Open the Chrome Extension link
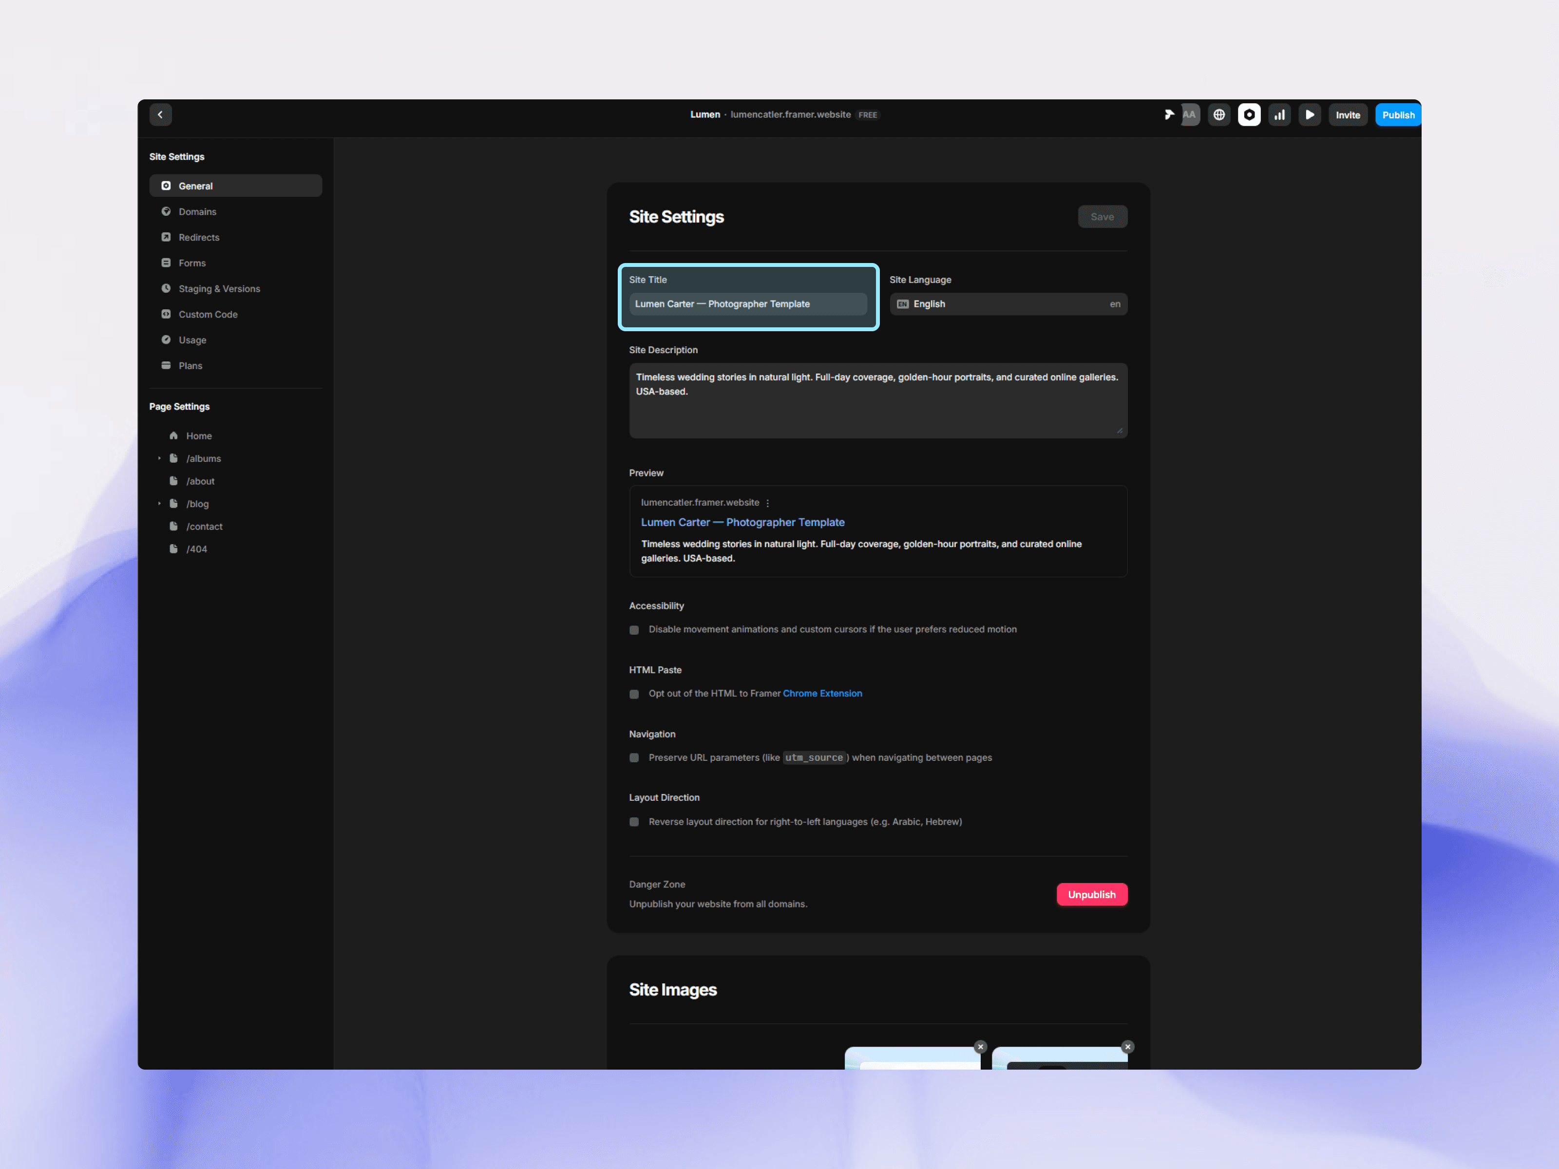This screenshot has height=1169, width=1559. [822, 694]
